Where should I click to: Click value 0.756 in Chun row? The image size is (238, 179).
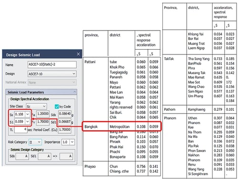(141, 167)
